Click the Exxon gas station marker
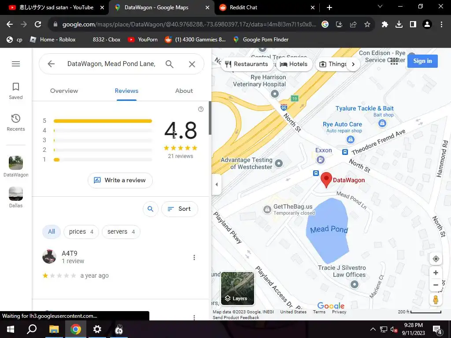The width and height of the screenshot is (451, 338). 321,159
